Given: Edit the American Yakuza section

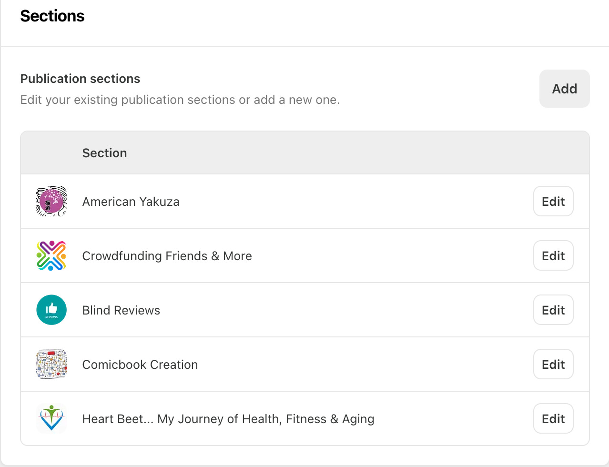Looking at the screenshot, I should click(x=553, y=201).
